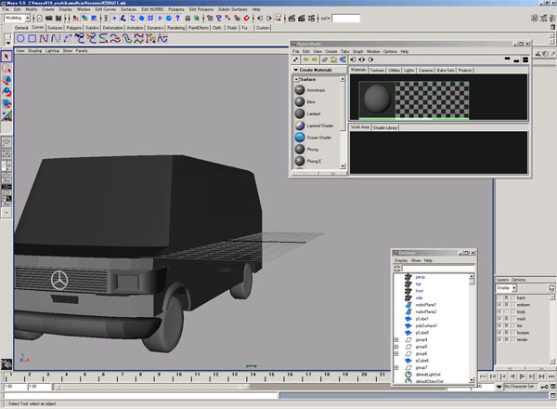The width and height of the screenshot is (557, 409).
Task: Click Hypershade output connections icon
Action: pyautogui.click(x=370, y=59)
